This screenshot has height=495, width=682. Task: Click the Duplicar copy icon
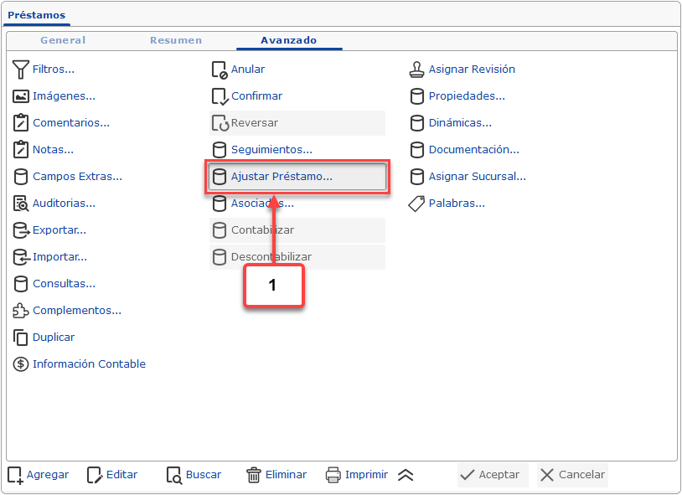[x=21, y=338]
